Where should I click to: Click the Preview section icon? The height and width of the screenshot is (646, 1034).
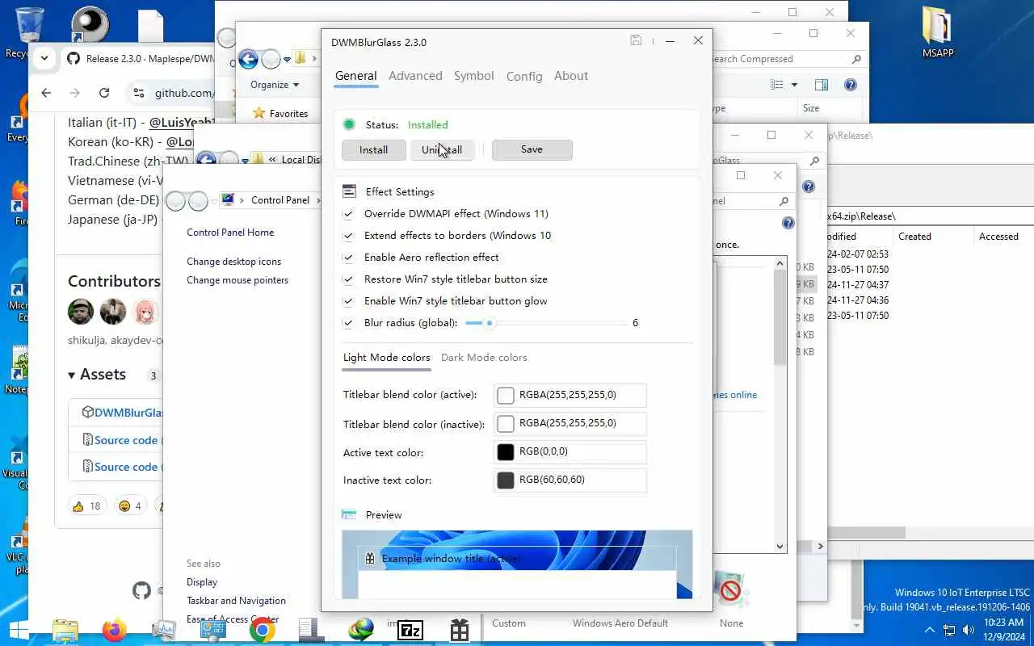pyautogui.click(x=349, y=514)
